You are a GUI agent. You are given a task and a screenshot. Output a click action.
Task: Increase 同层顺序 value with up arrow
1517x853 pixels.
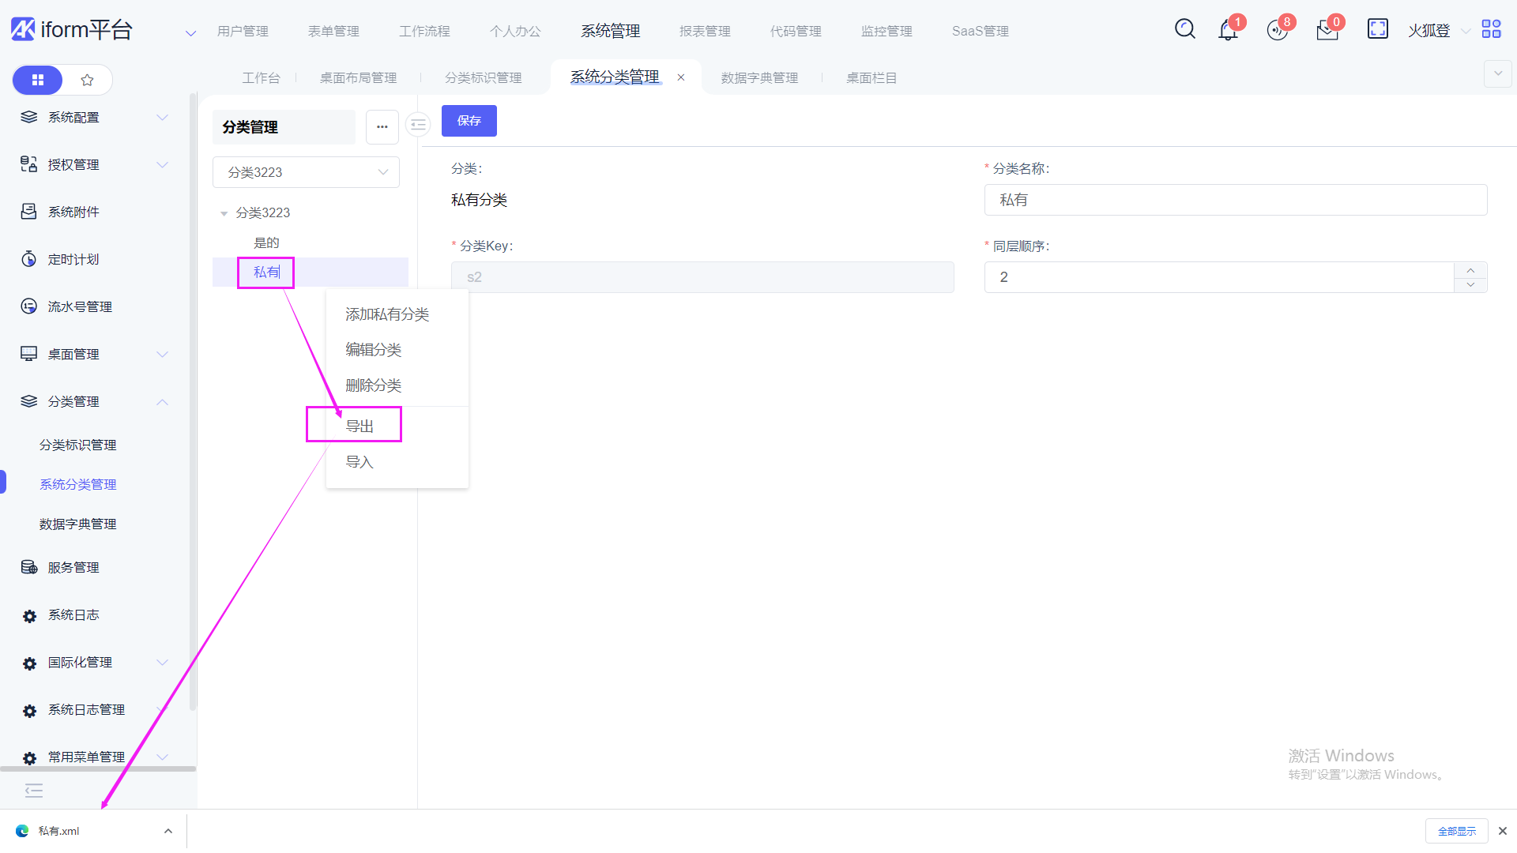tap(1470, 270)
